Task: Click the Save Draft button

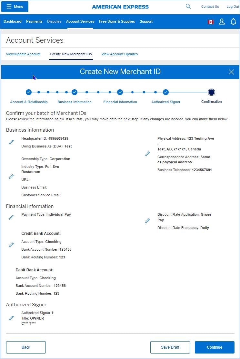Action: 170,347
